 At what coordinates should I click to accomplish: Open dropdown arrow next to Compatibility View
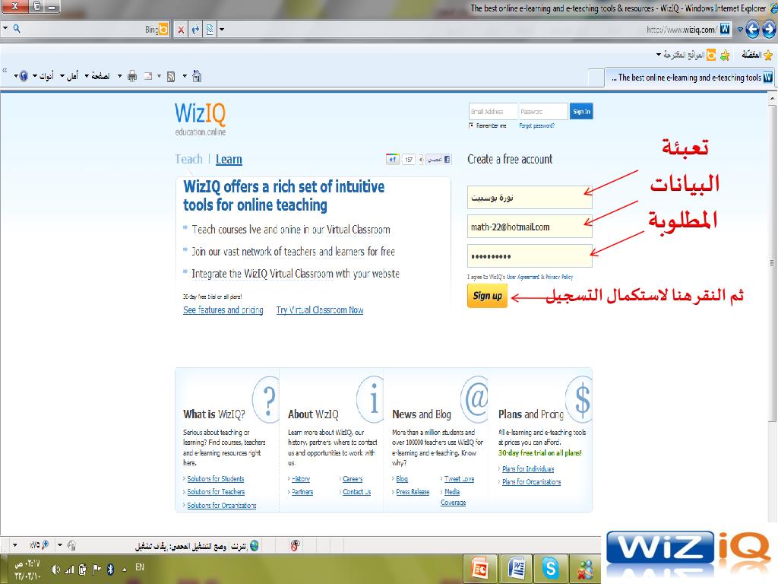pyautogui.click(x=222, y=30)
